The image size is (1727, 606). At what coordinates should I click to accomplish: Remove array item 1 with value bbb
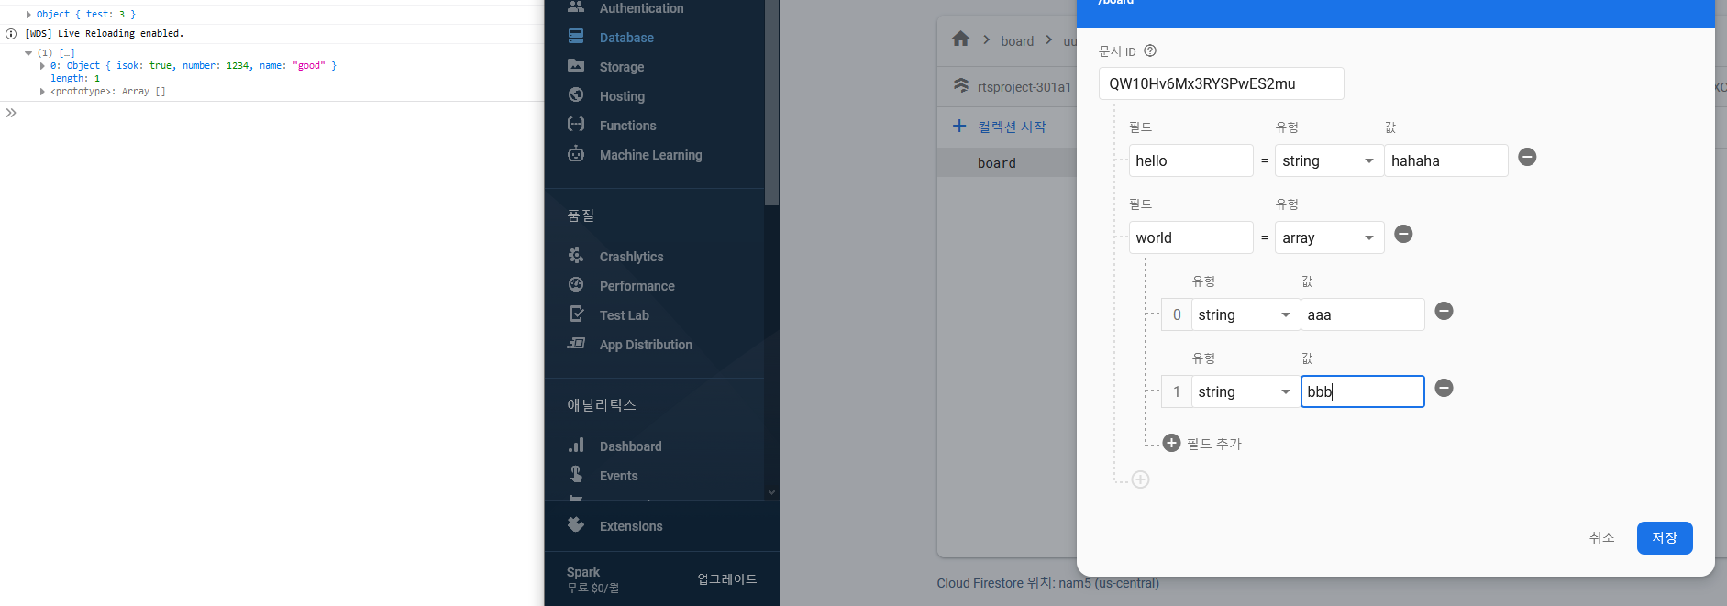[x=1444, y=388]
